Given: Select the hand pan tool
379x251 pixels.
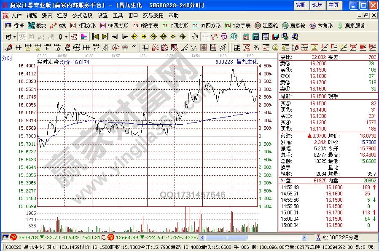Looking at the screenshot, I should [x=195, y=37].
